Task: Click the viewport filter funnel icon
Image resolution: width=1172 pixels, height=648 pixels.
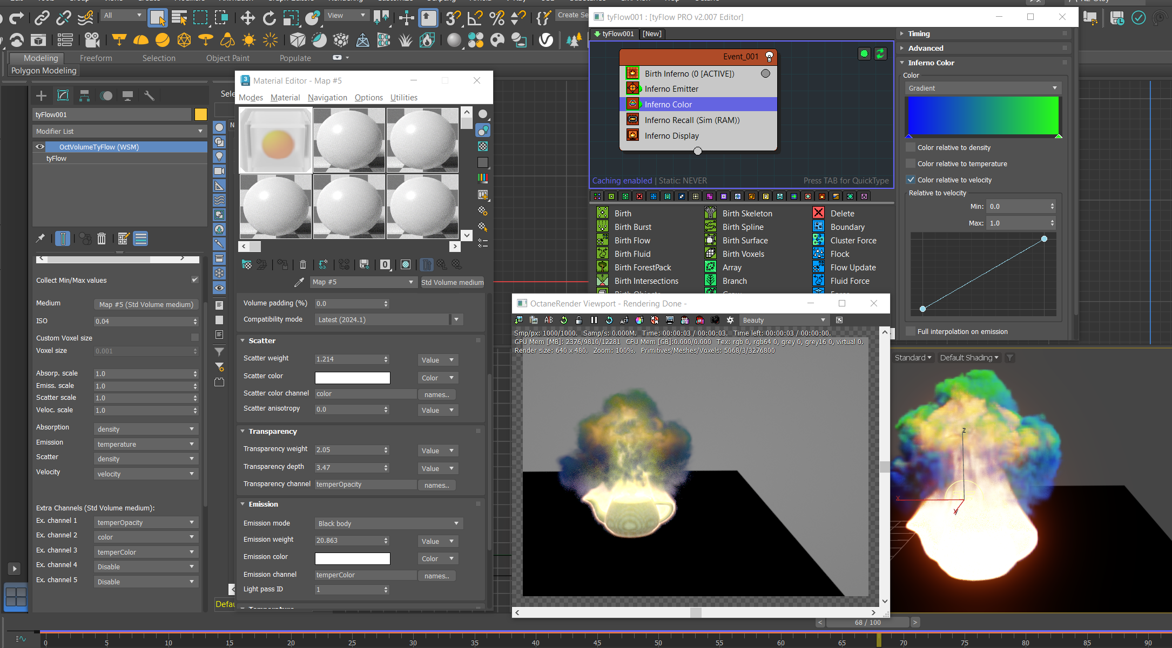Action: (1010, 358)
